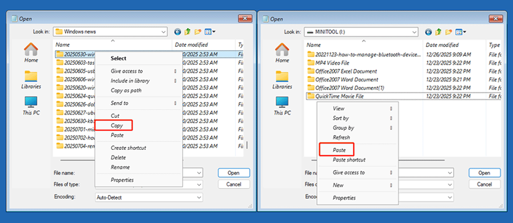Open Libraries in left dialog sidebar
Viewport: 513px width, 223px height.
[31, 79]
